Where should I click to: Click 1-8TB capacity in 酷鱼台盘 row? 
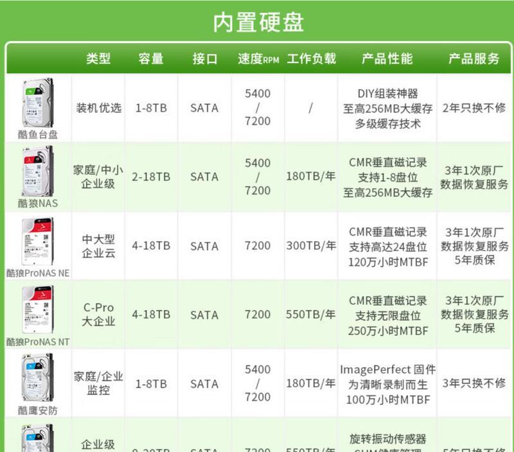pyautogui.click(x=151, y=108)
